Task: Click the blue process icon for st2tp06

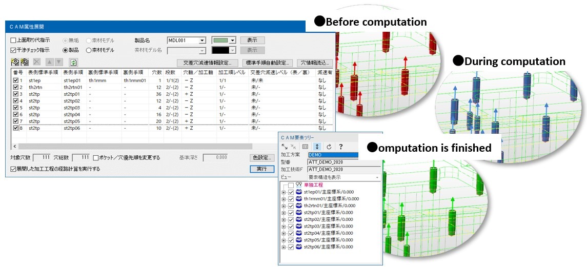Action: coord(299,247)
